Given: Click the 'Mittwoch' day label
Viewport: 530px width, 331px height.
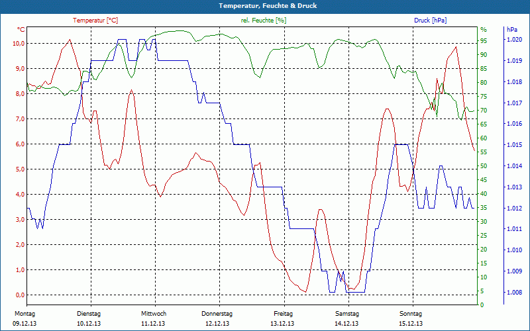Looking at the screenshot, I should click(x=154, y=314).
